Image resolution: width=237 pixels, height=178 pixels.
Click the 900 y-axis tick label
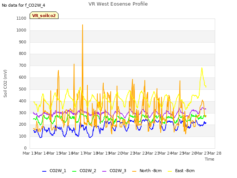point(23,42)
